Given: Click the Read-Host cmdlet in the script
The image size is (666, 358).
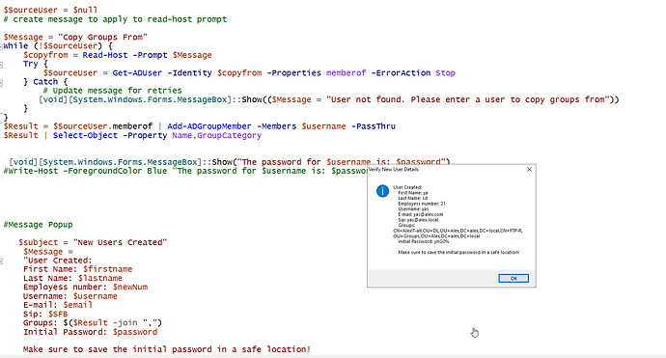Looking at the screenshot, I should click(x=105, y=55).
